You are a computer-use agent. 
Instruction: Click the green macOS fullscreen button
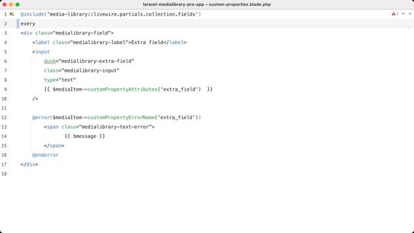click(x=17, y=5)
